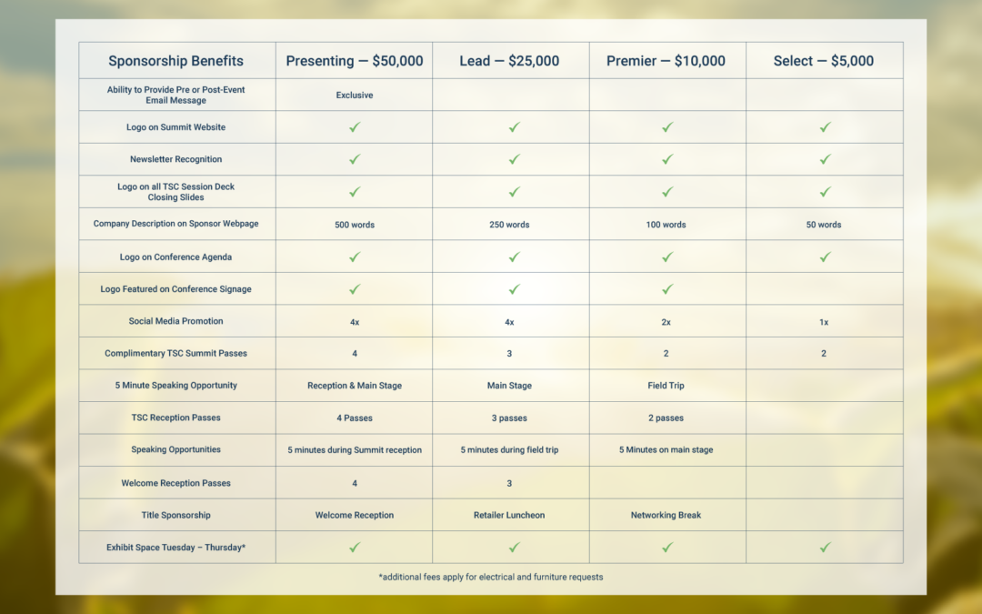
Task: Click the Presenting checkmark in TSC Session Deck Closing Slides row
Action: point(355,192)
